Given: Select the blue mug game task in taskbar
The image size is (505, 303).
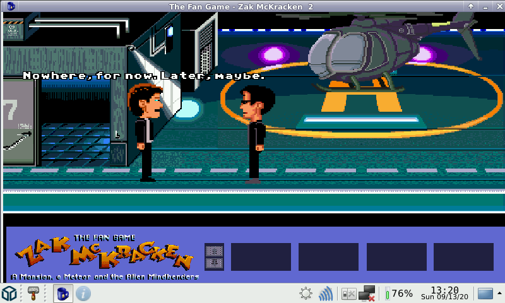Looking at the screenshot, I should tap(62, 294).
